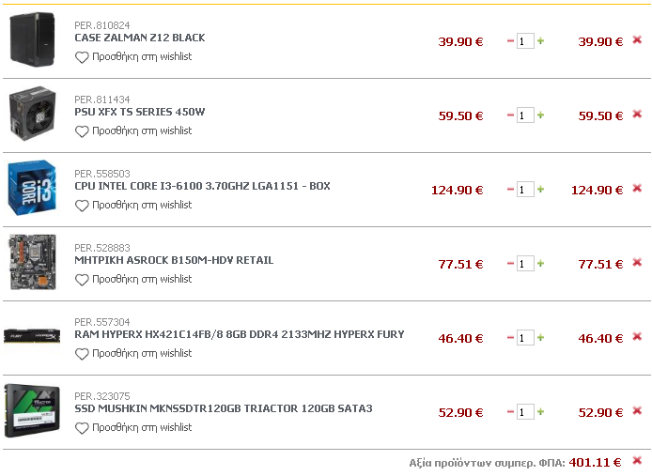This screenshot has width=652, height=476.
Task: Increase quantity of SSD Mushkin Triactor
Action: click(540, 411)
